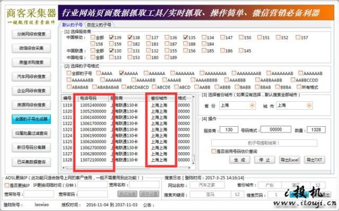Click the 号码格式 field with 00000

276,130
